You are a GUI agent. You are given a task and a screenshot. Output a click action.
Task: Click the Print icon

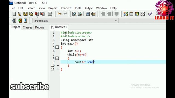tap(50, 14)
